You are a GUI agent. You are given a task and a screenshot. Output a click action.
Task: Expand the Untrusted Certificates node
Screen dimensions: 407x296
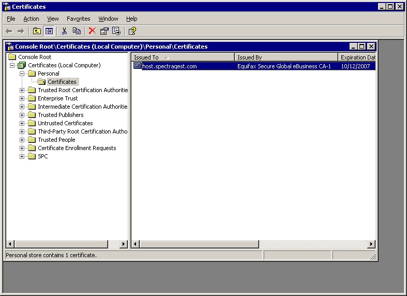(x=22, y=123)
